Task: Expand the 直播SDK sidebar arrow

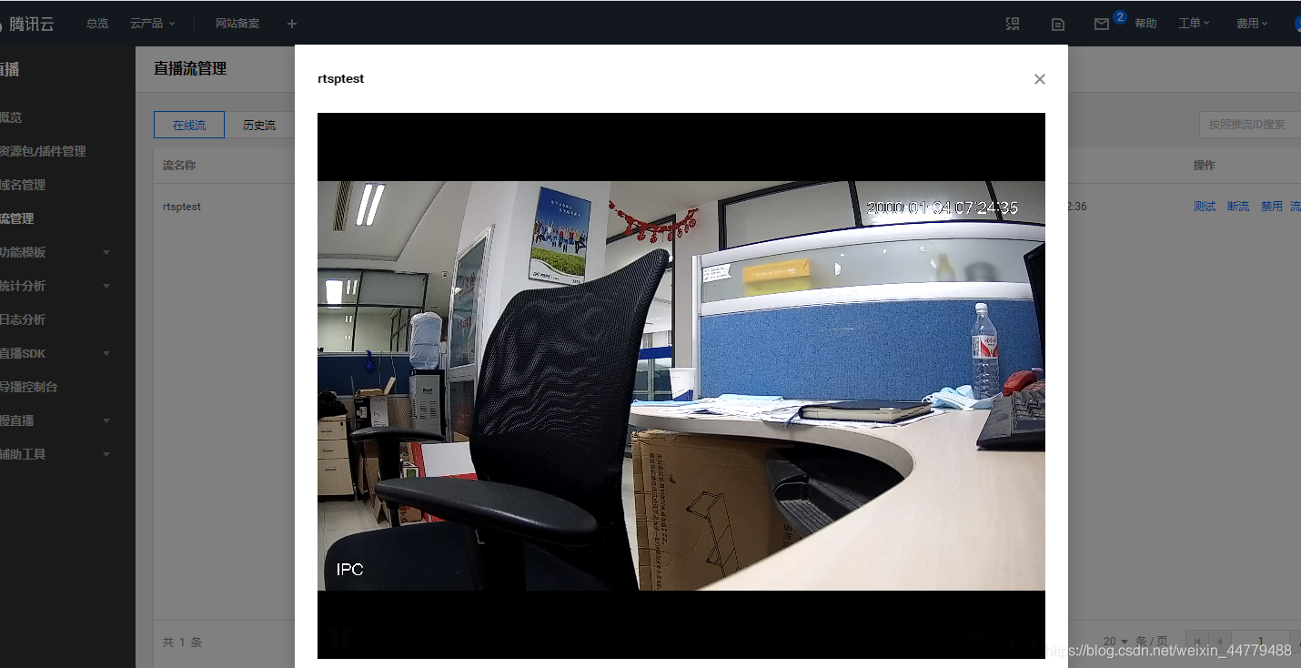Action: tap(106, 353)
